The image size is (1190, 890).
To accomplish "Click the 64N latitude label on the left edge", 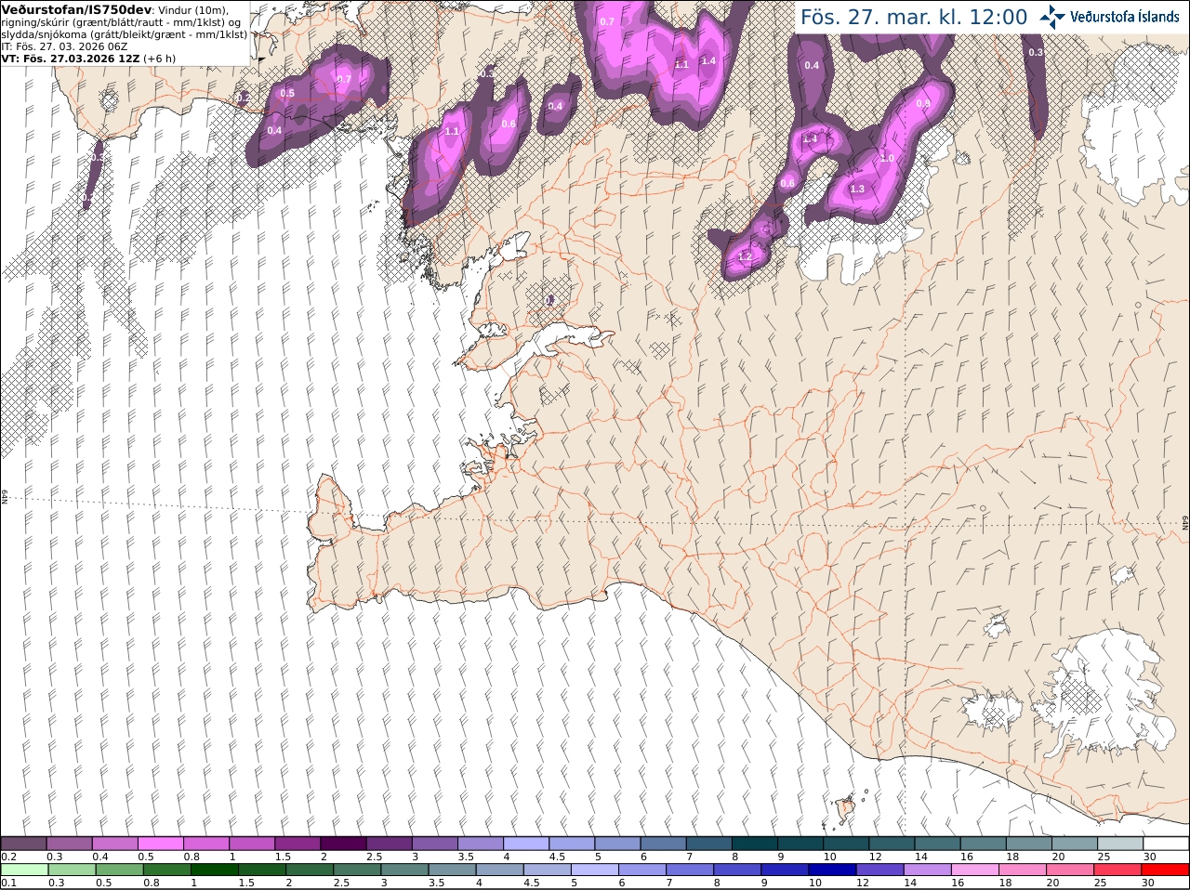I will (5, 496).
